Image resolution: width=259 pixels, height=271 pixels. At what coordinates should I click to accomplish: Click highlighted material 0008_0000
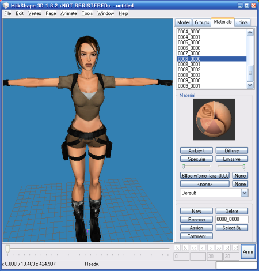(211, 59)
